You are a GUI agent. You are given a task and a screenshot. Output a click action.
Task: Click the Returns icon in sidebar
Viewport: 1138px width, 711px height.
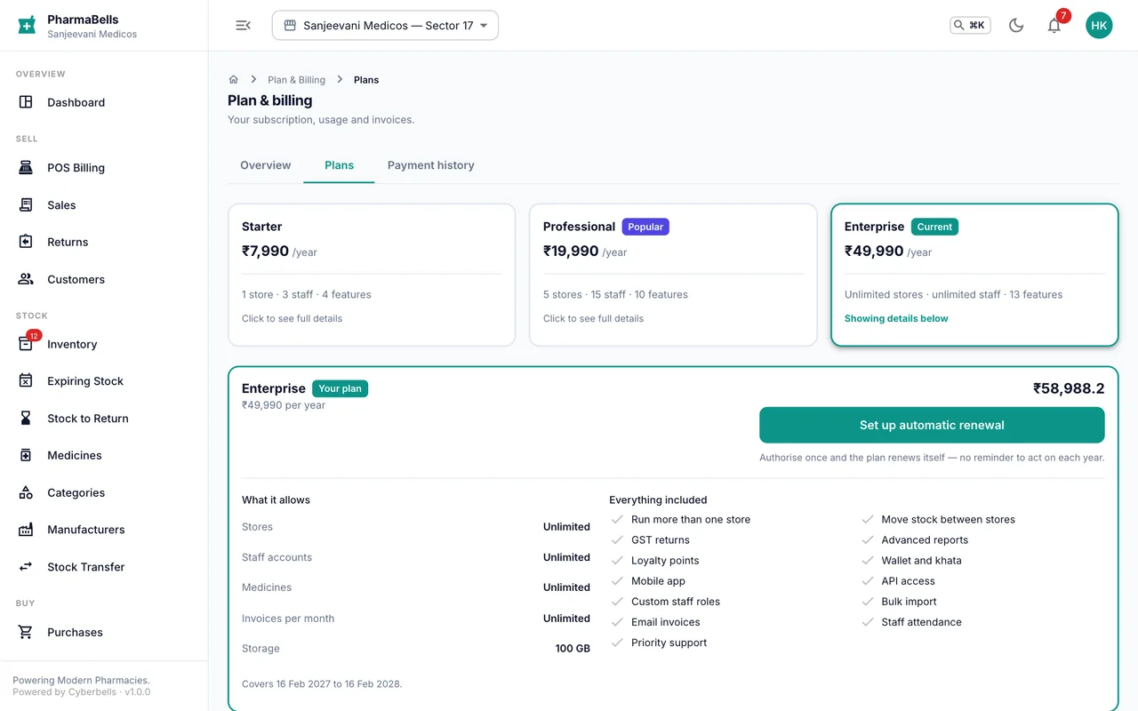(x=26, y=242)
